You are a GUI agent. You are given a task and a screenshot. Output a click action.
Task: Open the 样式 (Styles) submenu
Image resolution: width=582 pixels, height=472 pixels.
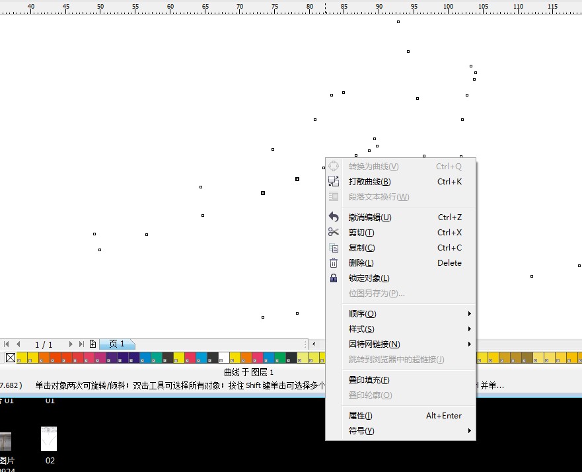click(x=400, y=329)
